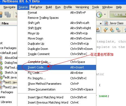Choose Insert Next Matching Word
Screen dimensions: 126x106
pos(57,97)
